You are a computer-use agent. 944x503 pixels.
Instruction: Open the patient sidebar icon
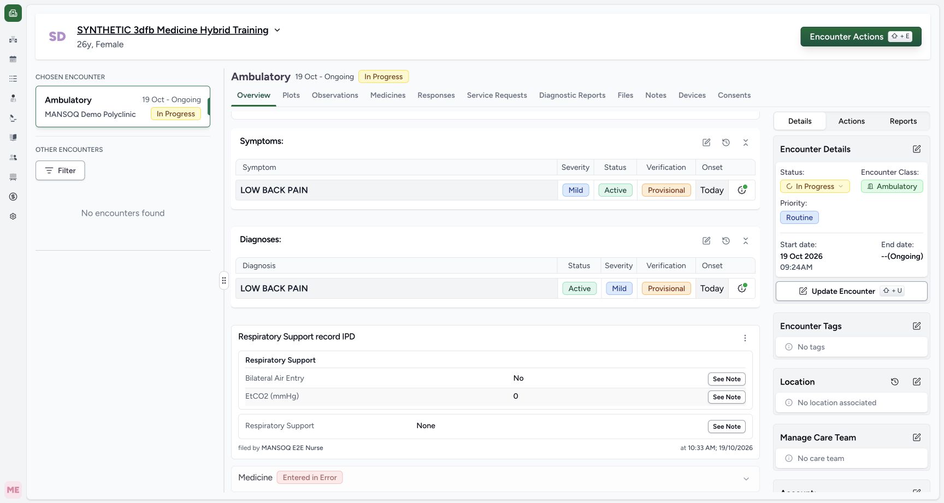(x=13, y=98)
